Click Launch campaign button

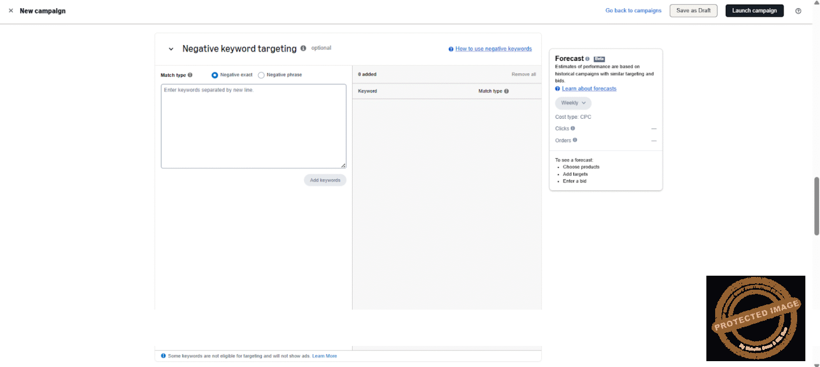click(x=754, y=11)
